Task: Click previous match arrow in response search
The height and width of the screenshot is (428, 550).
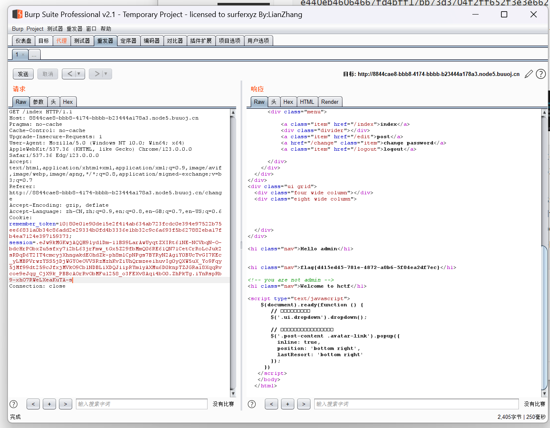Action: coord(271,404)
